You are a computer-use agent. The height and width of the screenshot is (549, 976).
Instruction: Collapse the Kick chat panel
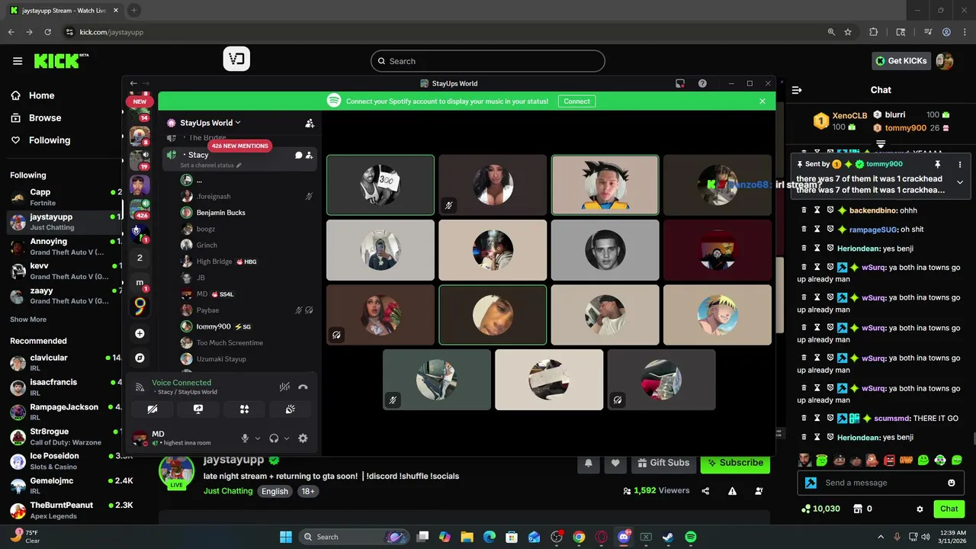pyautogui.click(x=797, y=90)
